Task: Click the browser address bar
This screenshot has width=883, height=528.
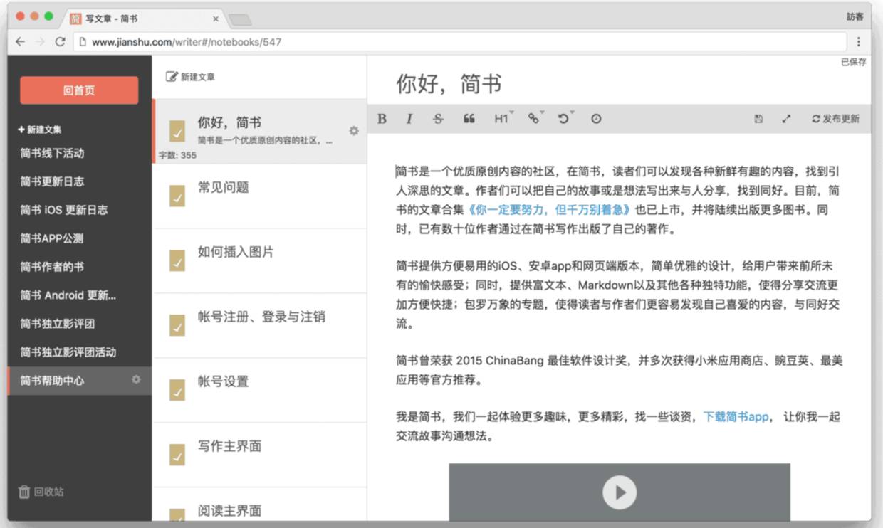Action: click(x=461, y=42)
